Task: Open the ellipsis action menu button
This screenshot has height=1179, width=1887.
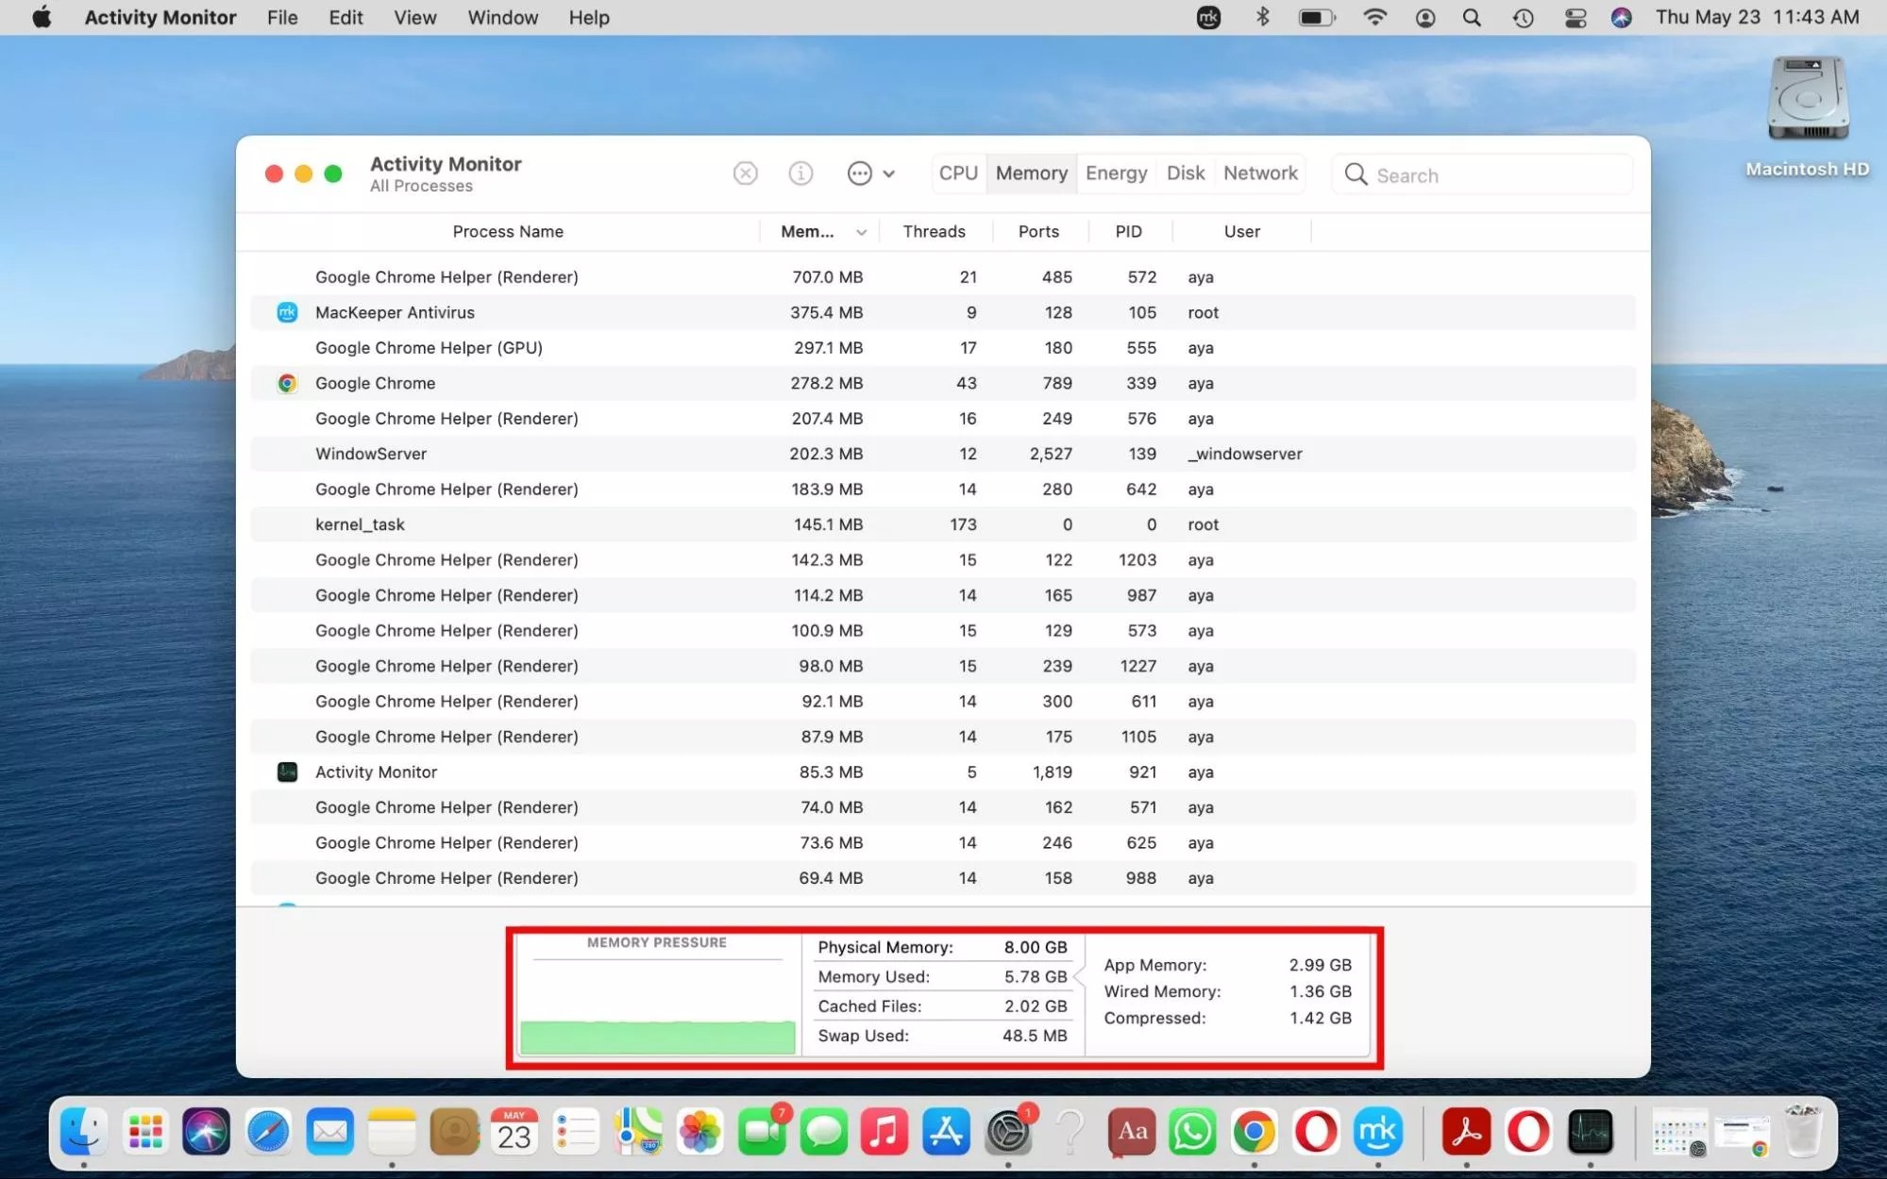Action: point(860,174)
